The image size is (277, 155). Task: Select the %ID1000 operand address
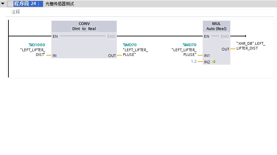click(37, 45)
